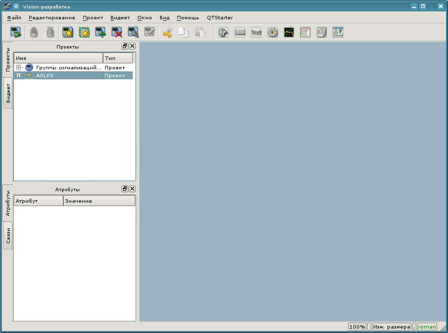The width and height of the screenshot is (448, 333).
Task: Expand the AGLKS project tree node
Action: click(18, 75)
